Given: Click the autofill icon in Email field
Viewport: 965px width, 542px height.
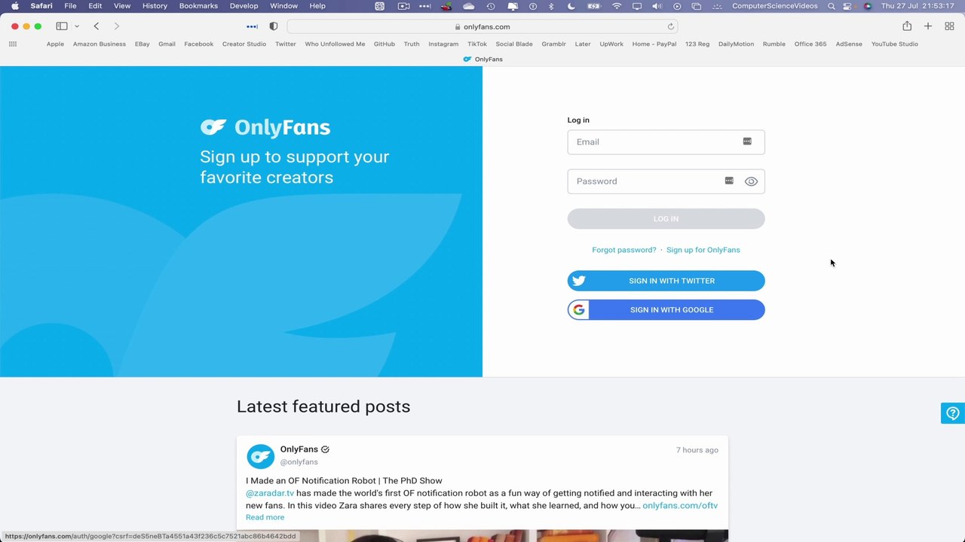Looking at the screenshot, I should [x=747, y=142].
